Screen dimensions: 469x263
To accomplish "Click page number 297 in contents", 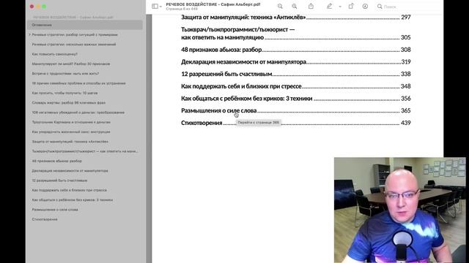I will coord(405,18).
